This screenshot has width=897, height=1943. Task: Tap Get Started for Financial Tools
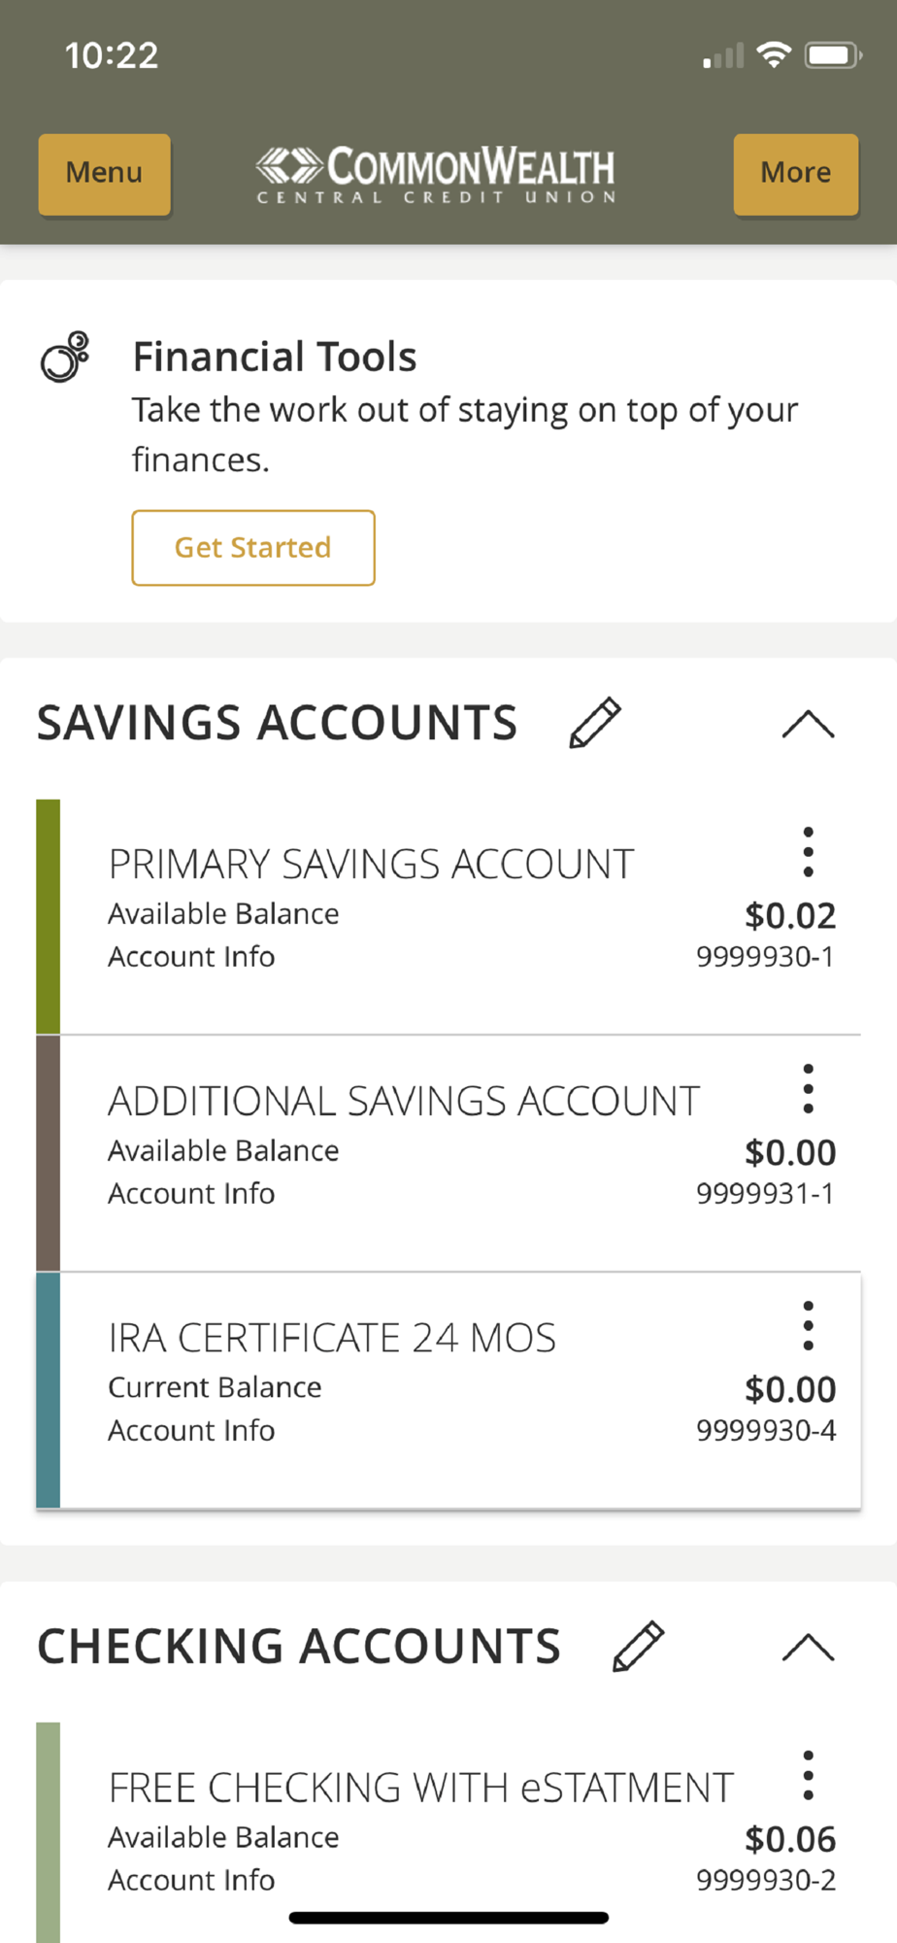(x=253, y=548)
